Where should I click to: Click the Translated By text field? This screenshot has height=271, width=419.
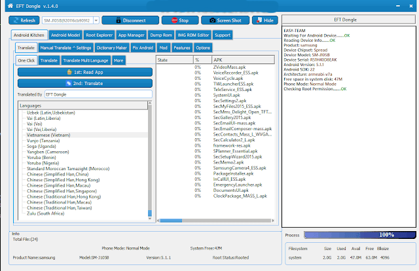click(x=97, y=94)
